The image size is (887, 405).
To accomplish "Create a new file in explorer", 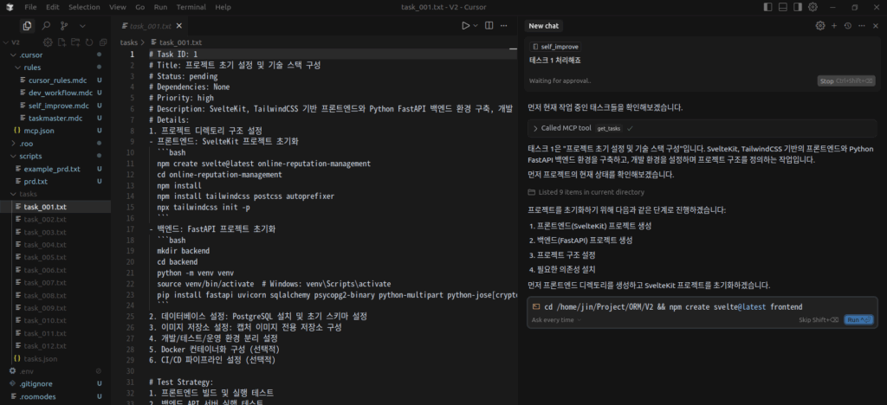I will tap(62, 42).
